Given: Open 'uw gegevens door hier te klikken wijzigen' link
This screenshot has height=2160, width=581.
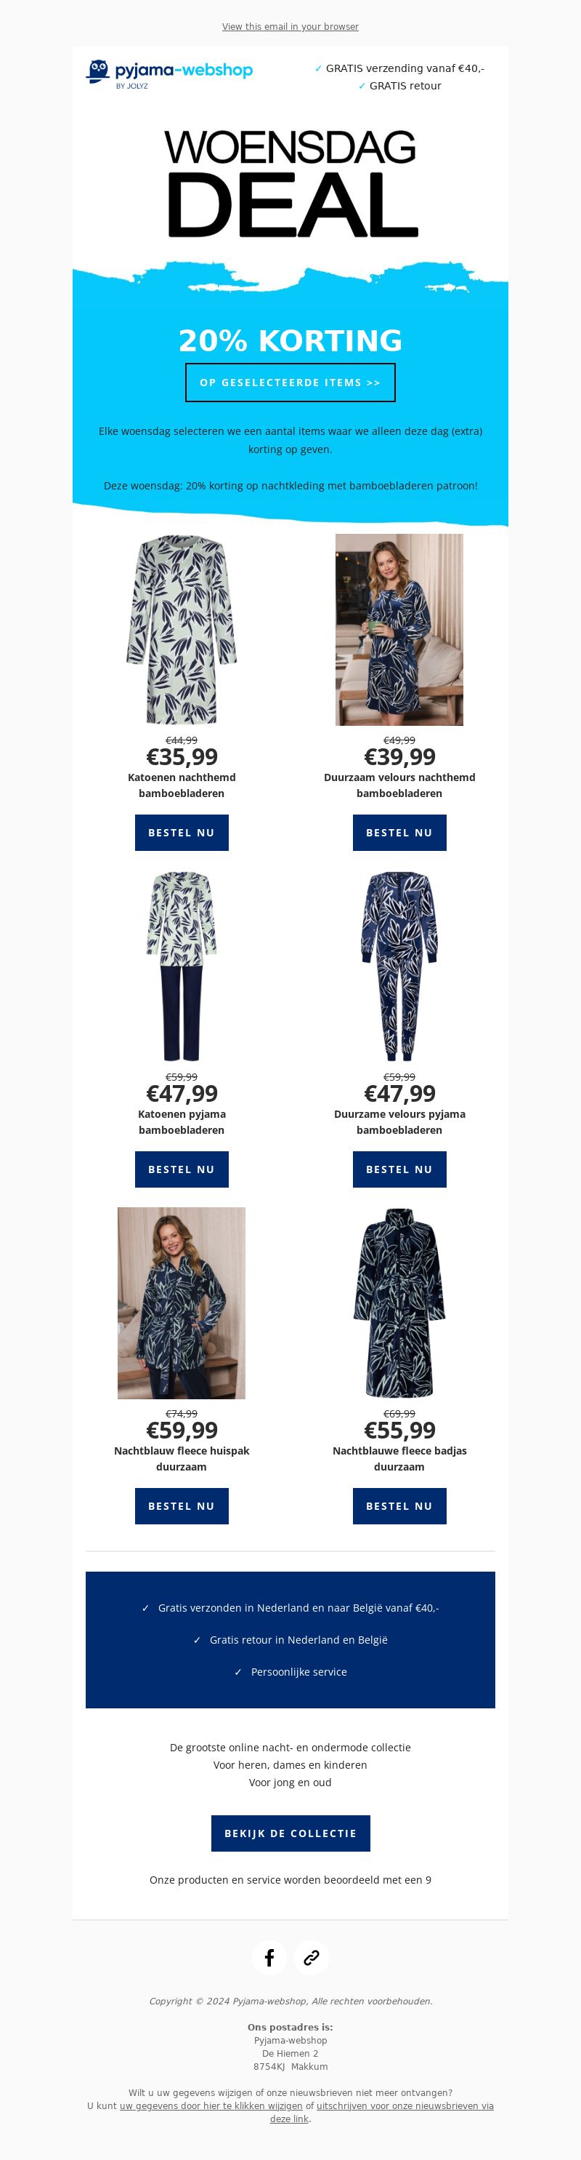Looking at the screenshot, I should tap(211, 2105).
